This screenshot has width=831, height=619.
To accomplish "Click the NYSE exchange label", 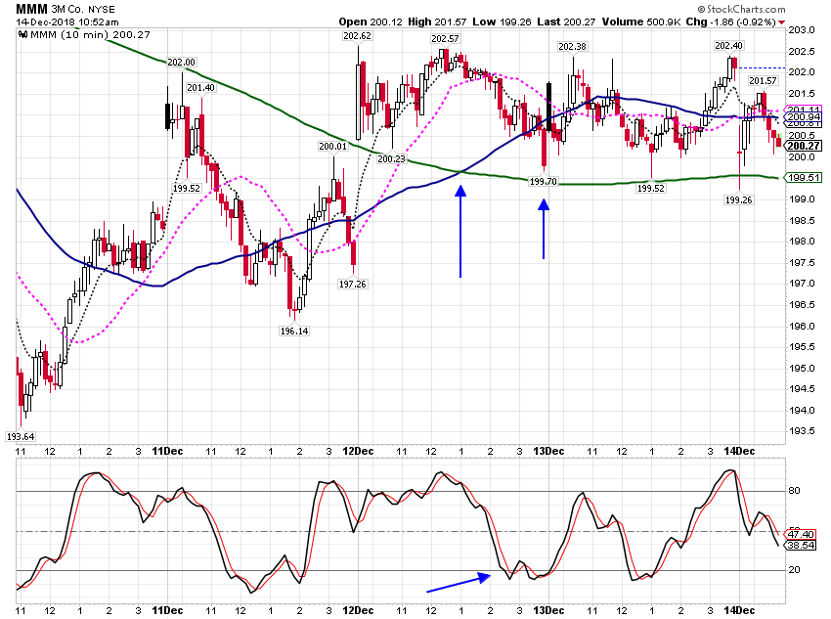I will pos(101,10).
